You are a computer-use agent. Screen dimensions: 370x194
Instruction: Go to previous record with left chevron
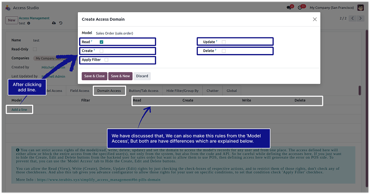[x=353, y=18]
